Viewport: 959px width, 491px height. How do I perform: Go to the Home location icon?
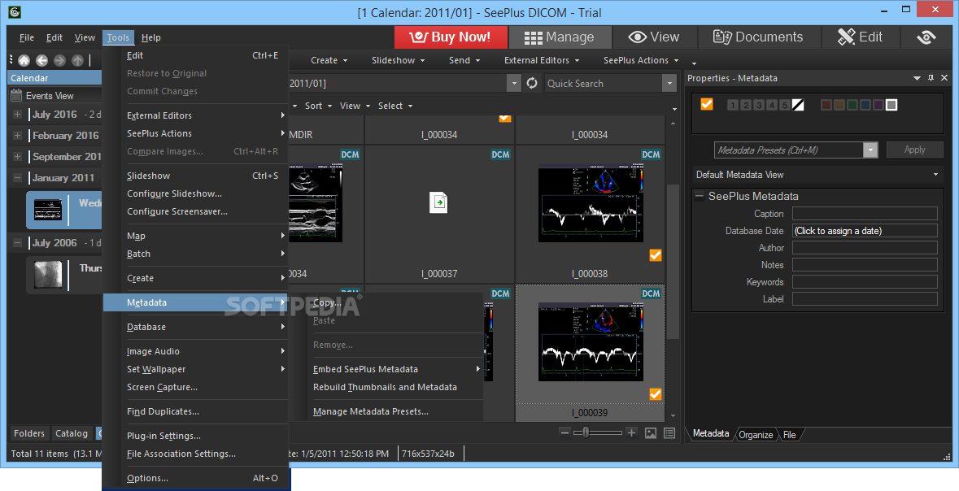(x=24, y=60)
